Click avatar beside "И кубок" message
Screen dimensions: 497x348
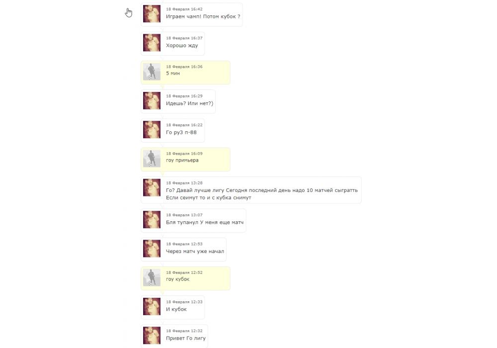click(152, 306)
